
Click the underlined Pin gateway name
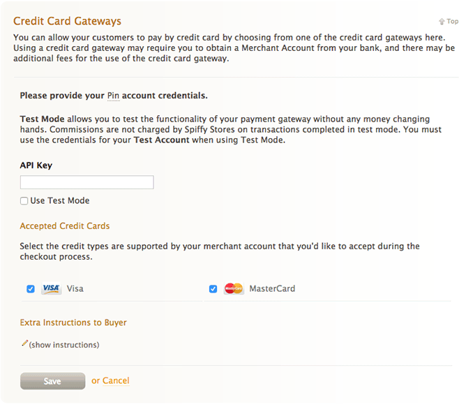tap(113, 96)
